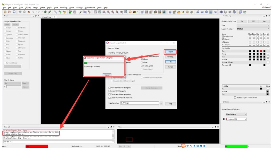Click the yellow clock-like toolbar icon
274x151 pixels.
[130, 12]
